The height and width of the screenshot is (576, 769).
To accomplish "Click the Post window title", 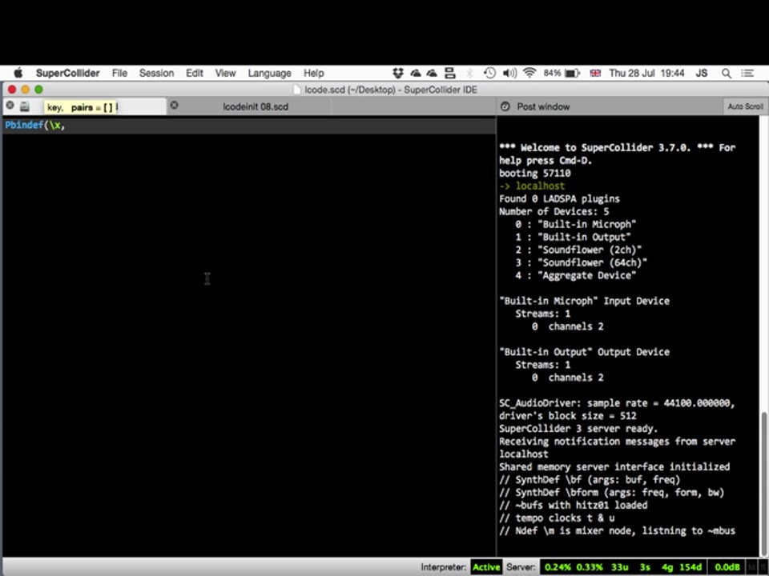I will tap(543, 106).
